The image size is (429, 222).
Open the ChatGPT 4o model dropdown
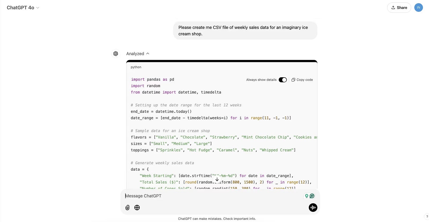tap(23, 8)
